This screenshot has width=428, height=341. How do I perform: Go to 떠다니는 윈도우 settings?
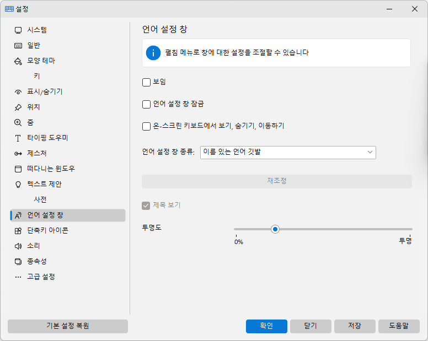pos(68,169)
